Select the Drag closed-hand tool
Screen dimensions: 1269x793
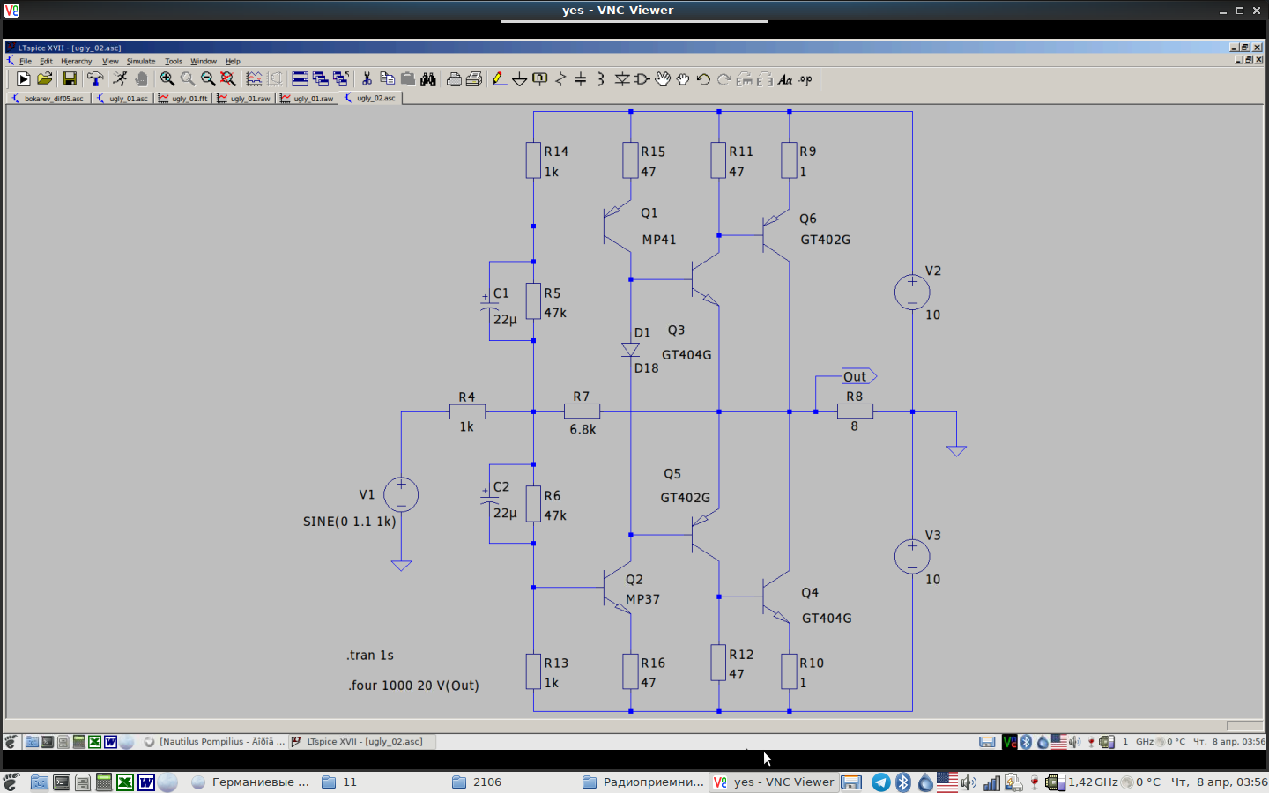(x=683, y=79)
